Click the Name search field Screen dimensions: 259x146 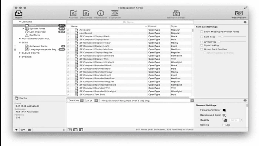tap(130, 22)
